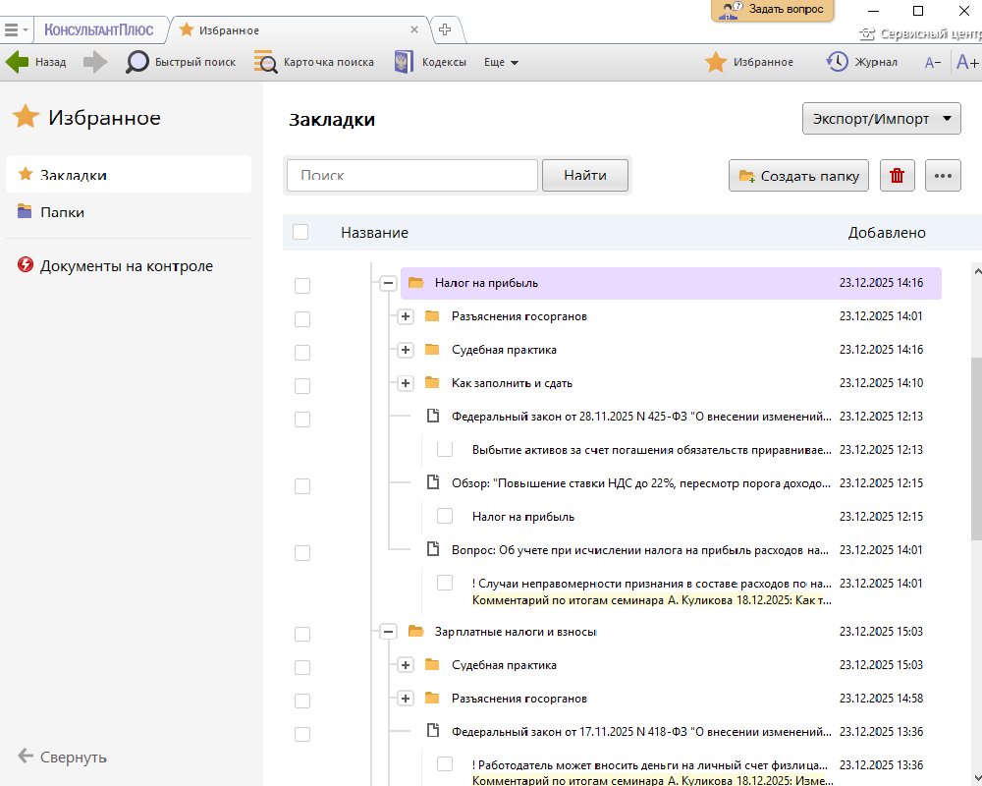Open the three-dots more actions button

[943, 176]
